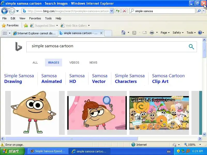Click the red Stop loading icon
The image size is (207, 155).
(124, 11)
